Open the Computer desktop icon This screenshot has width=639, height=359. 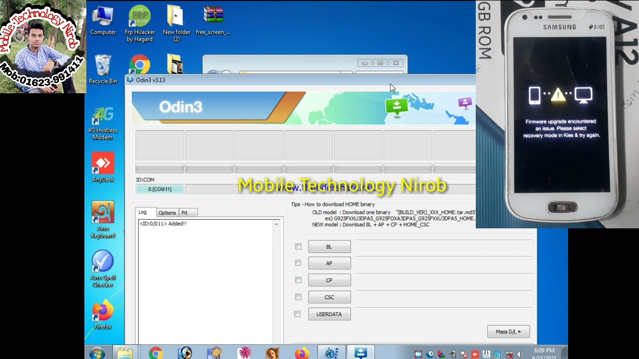[103, 20]
